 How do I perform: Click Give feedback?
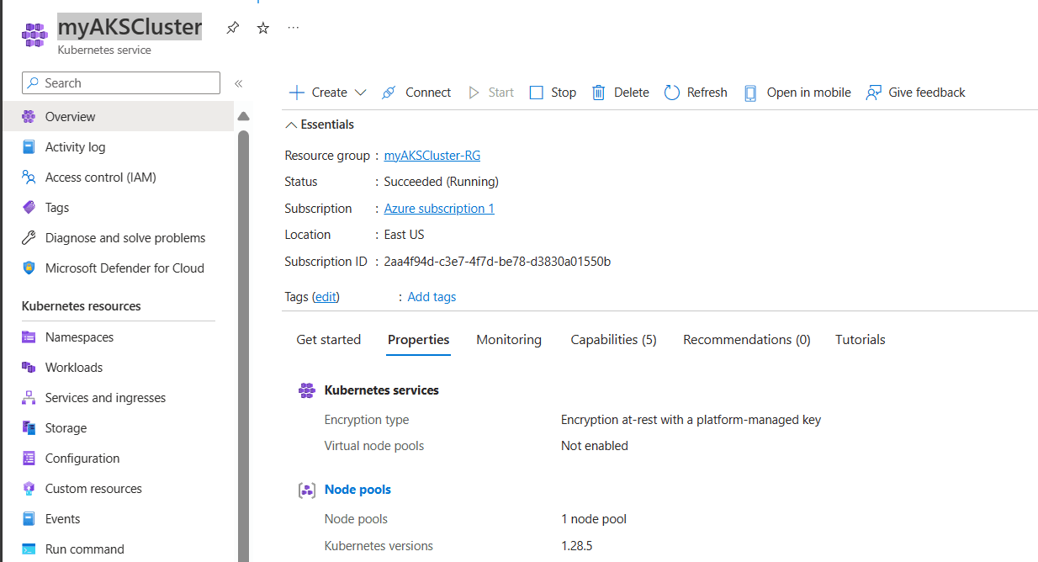916,93
